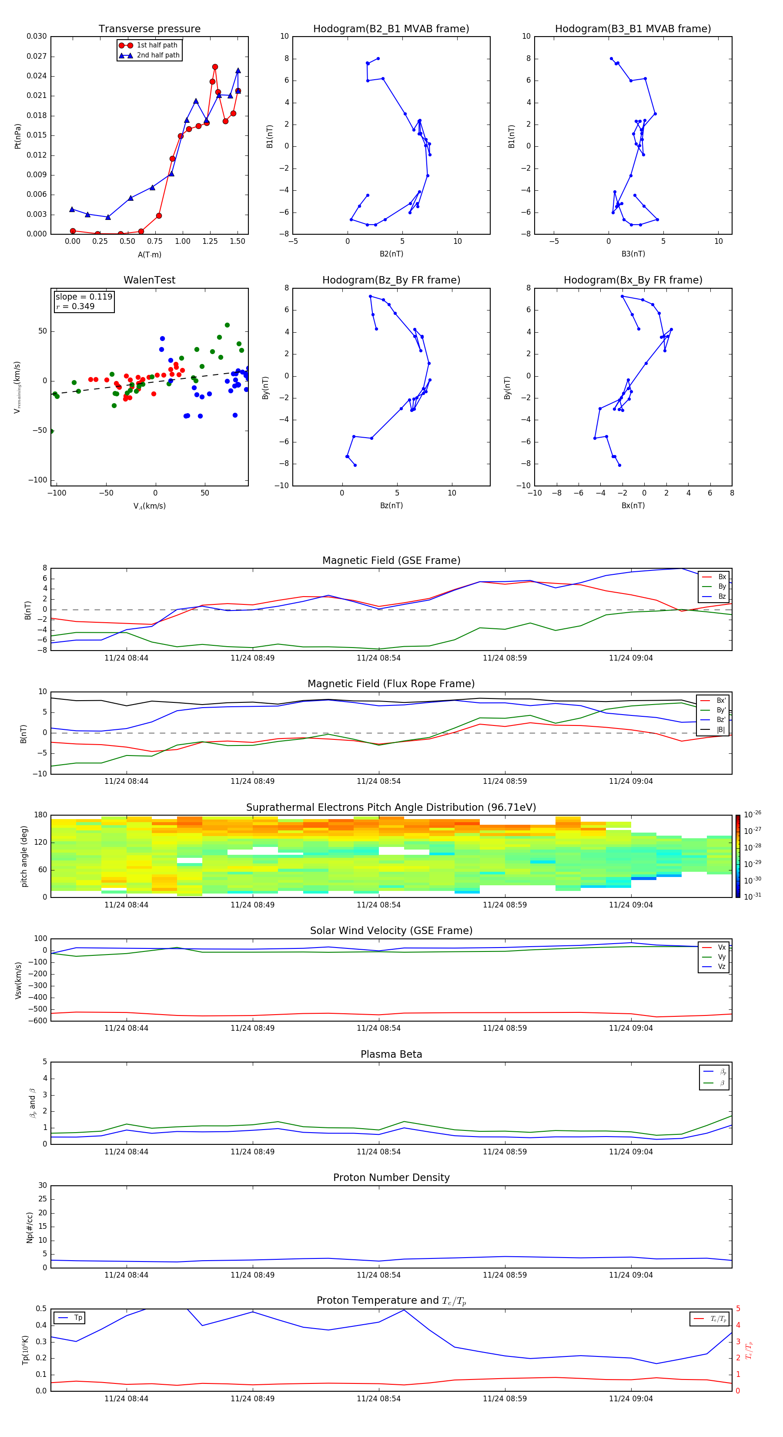
Task: Select 'Tp' legend entry in temperature panel
Action: (x=70, y=1318)
